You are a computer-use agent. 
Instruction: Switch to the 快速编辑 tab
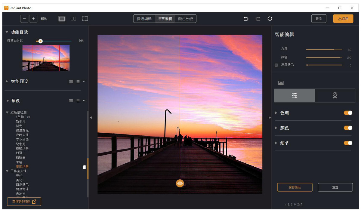(x=144, y=19)
